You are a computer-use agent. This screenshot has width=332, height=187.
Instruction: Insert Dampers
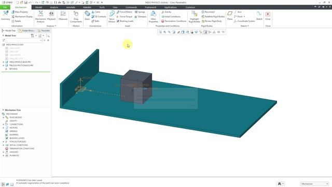pos(141,17)
